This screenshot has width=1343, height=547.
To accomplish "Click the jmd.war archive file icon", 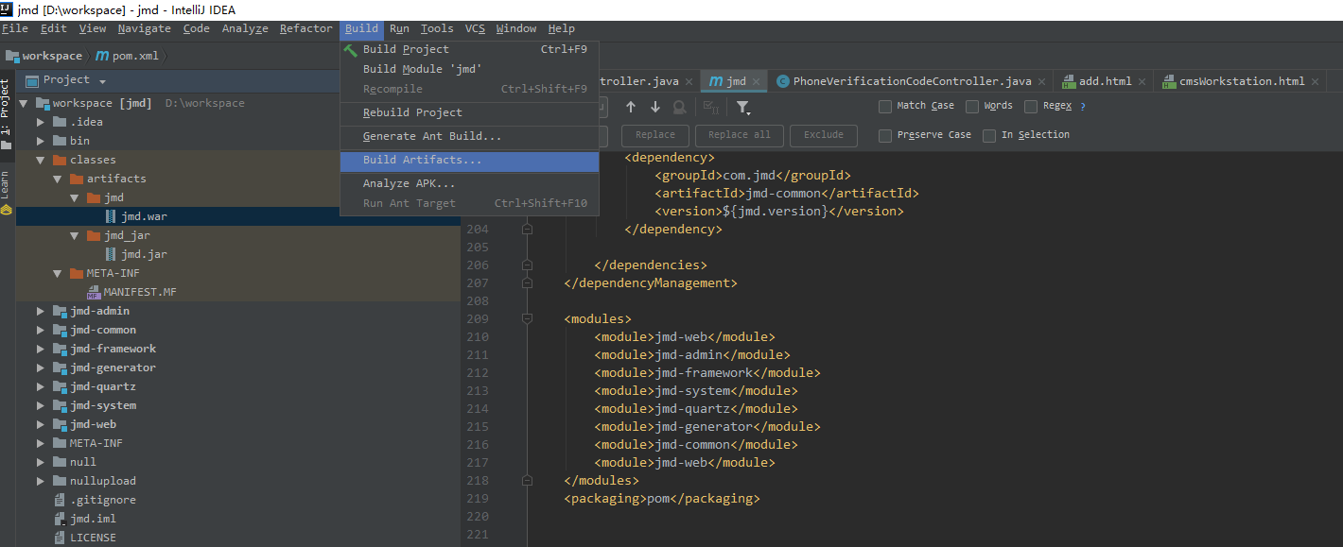I will coord(111,216).
